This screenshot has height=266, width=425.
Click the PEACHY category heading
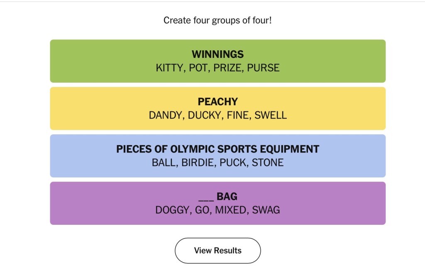(x=217, y=102)
